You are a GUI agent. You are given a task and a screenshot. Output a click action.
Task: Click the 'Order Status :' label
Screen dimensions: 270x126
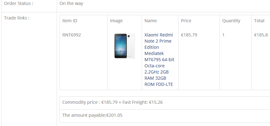19,3
